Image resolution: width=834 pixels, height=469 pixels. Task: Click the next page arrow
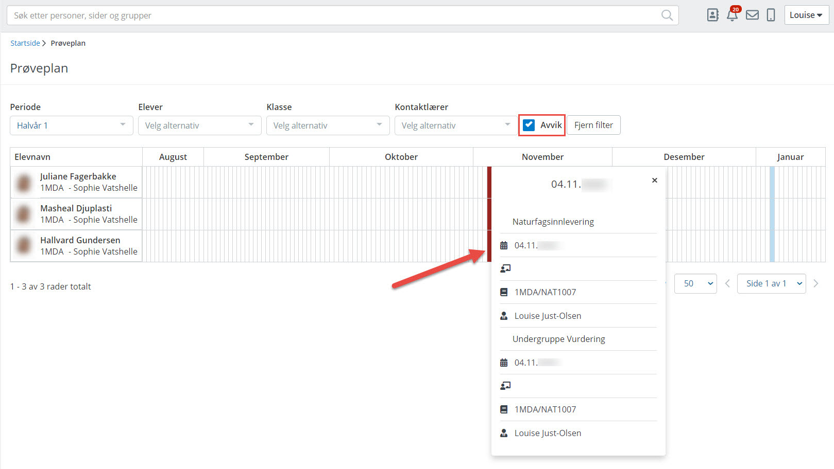pos(815,283)
